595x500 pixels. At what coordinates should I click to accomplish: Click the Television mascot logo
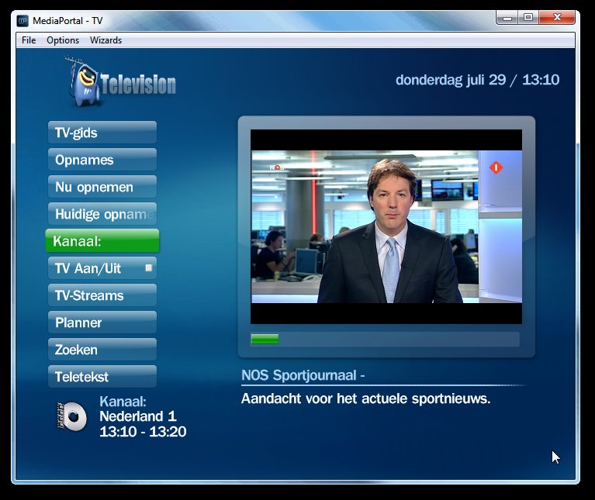coord(121,81)
